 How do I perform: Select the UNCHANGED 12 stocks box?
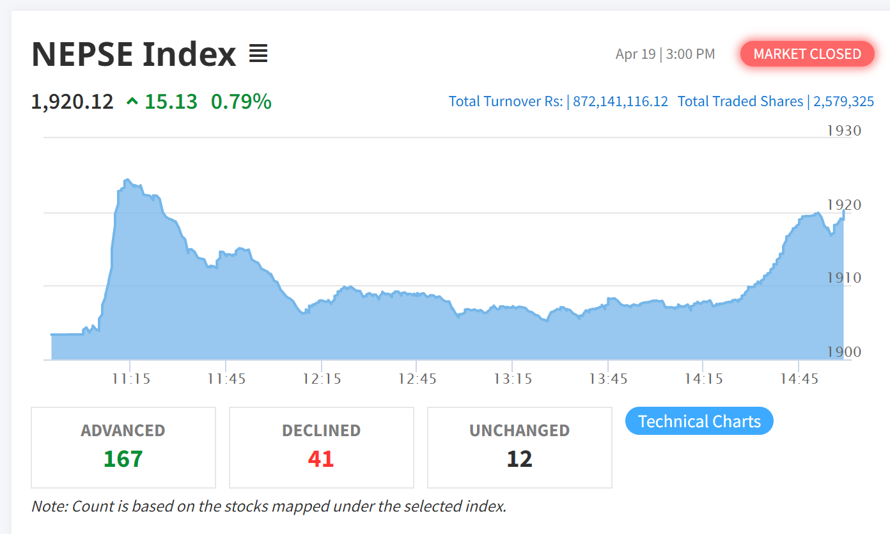coord(519,447)
